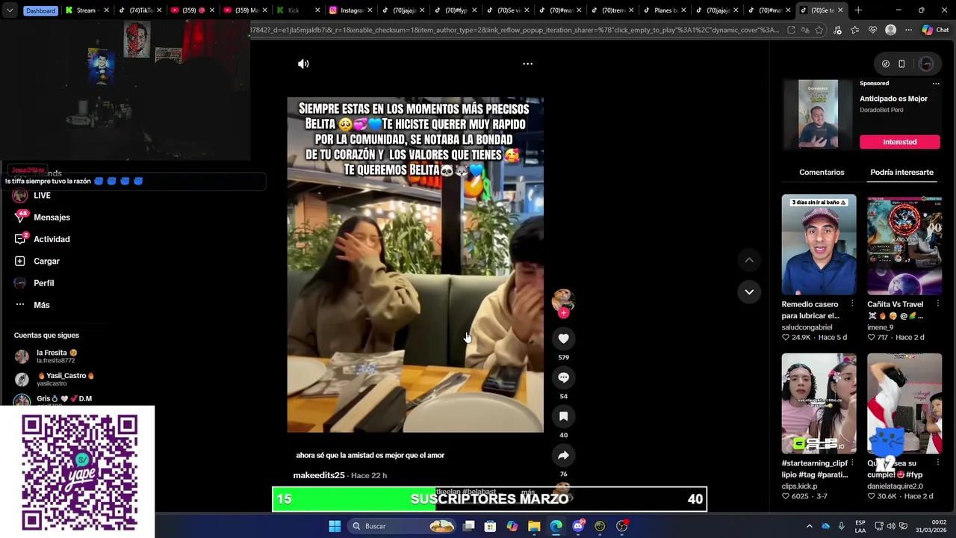Switch to the Comentarios tab
Screen dimensions: 956x538
(x=822, y=172)
